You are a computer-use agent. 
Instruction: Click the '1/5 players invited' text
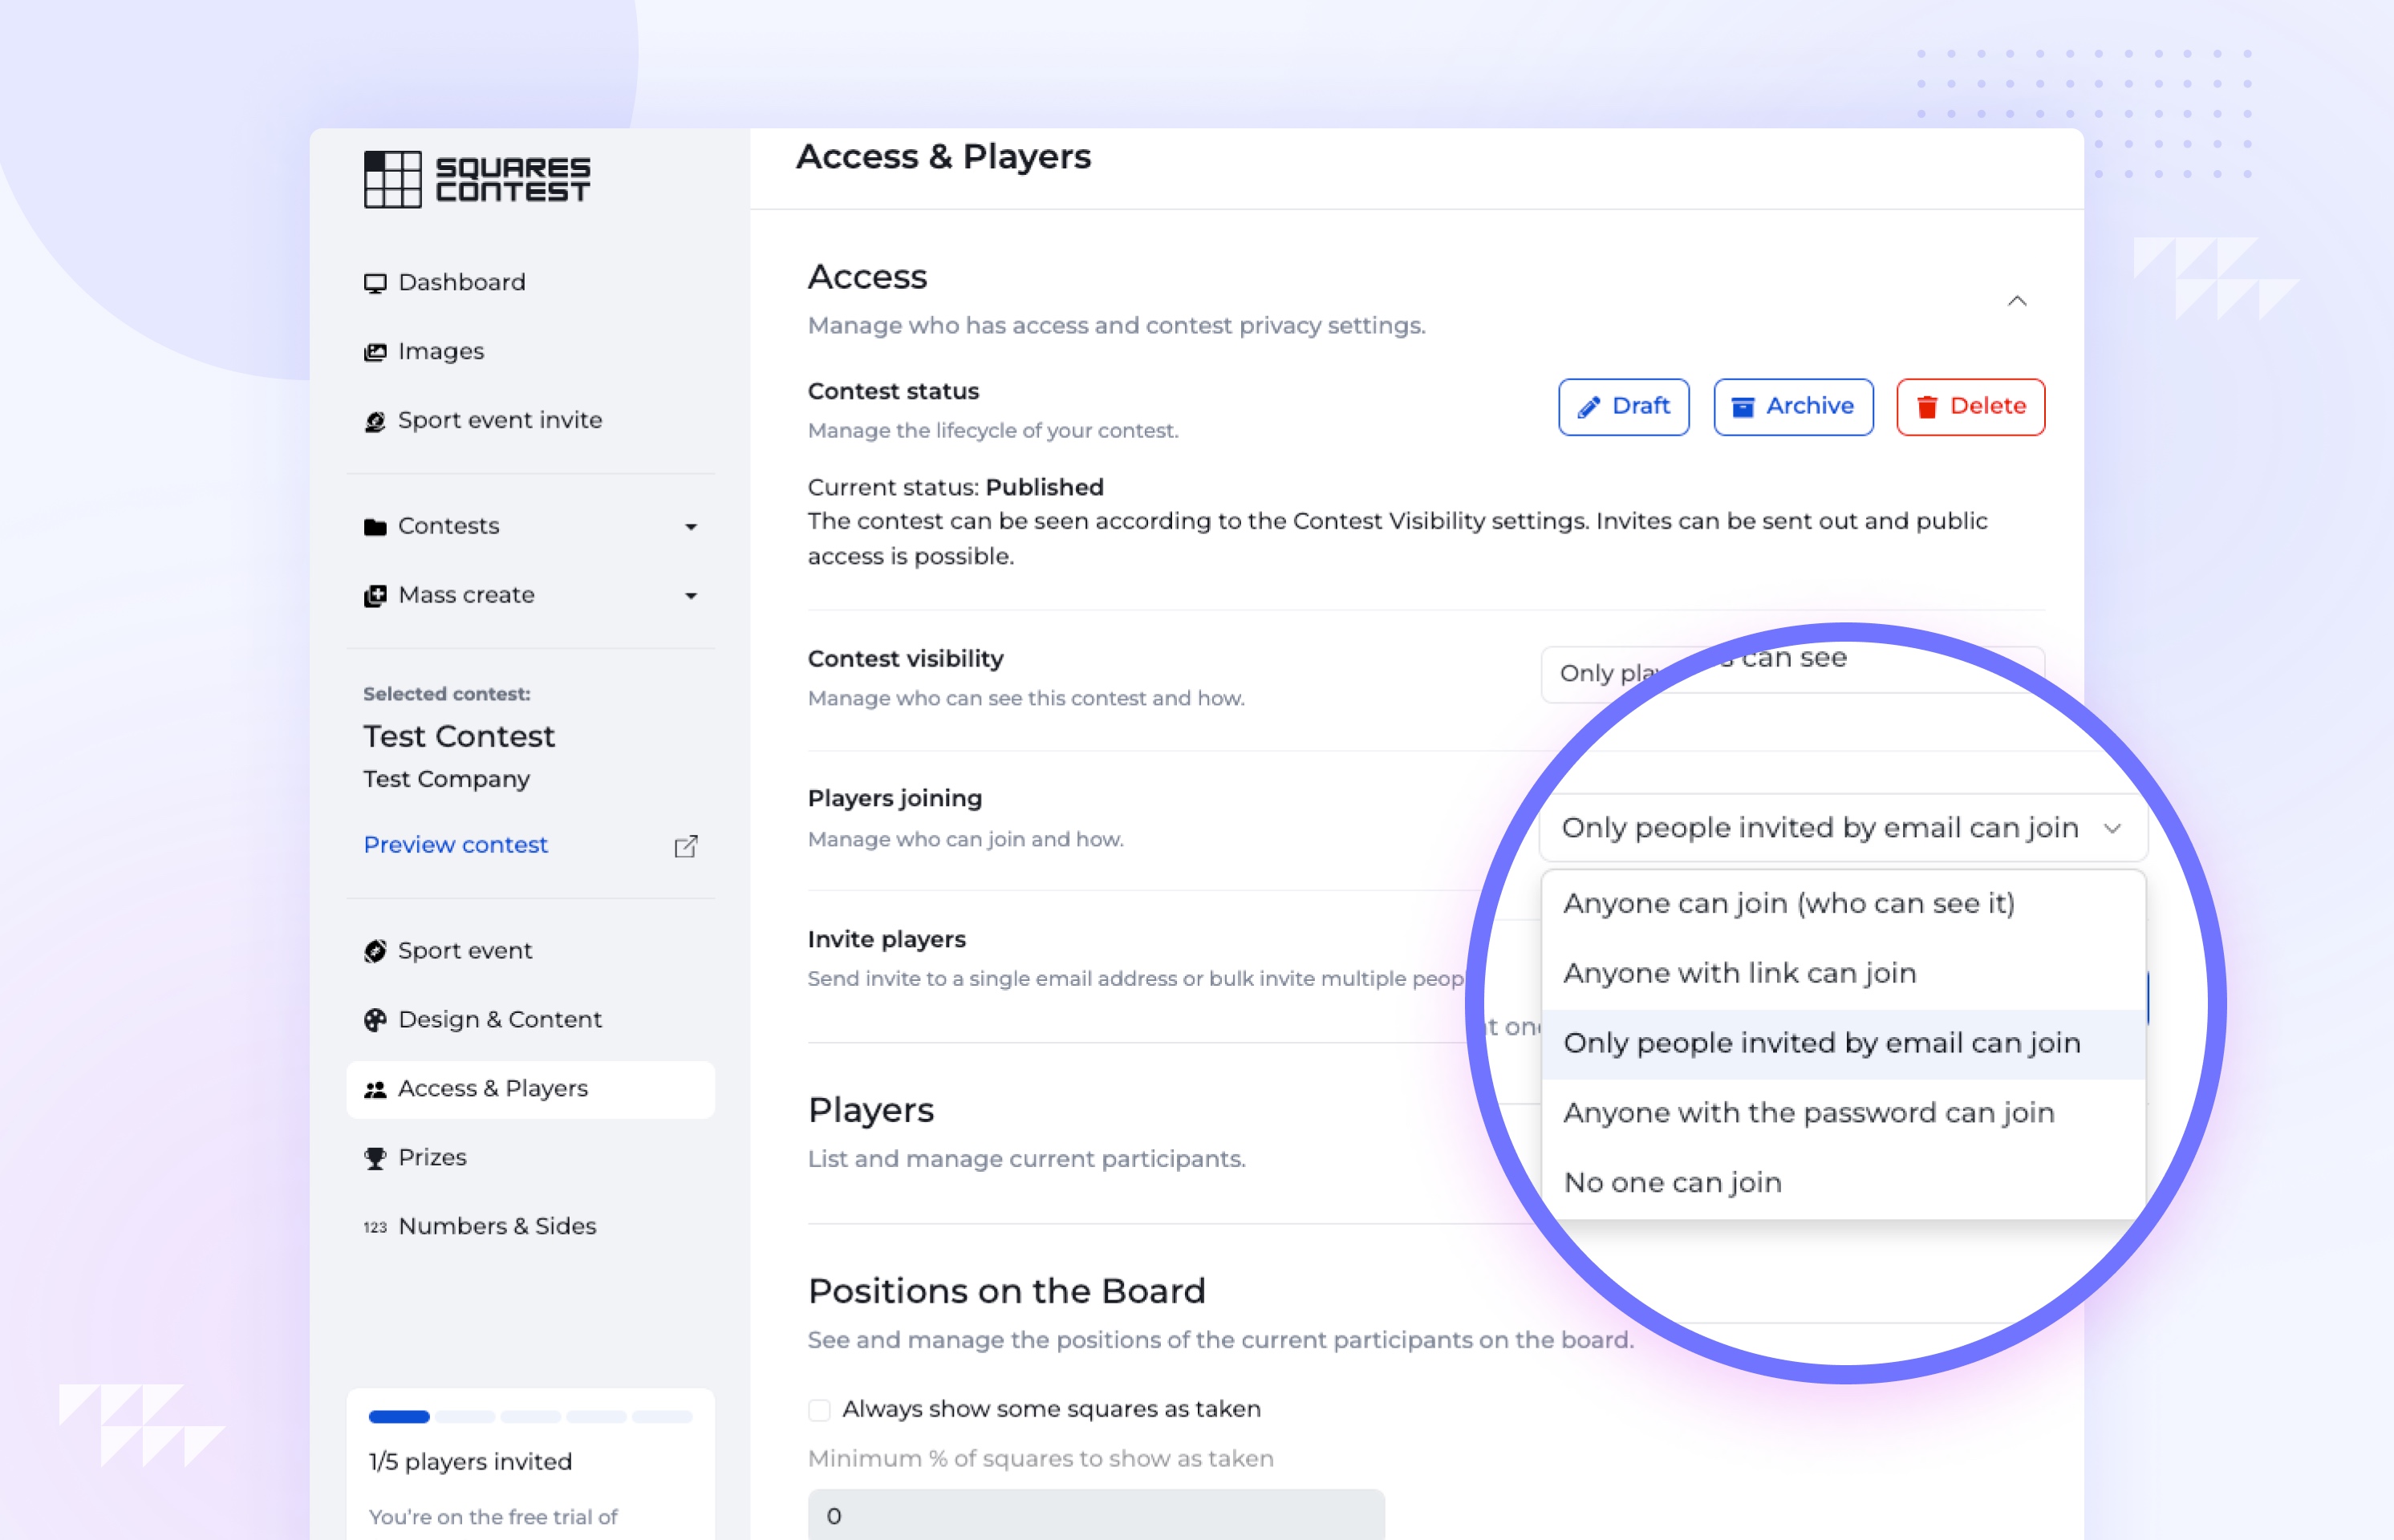click(x=470, y=1462)
